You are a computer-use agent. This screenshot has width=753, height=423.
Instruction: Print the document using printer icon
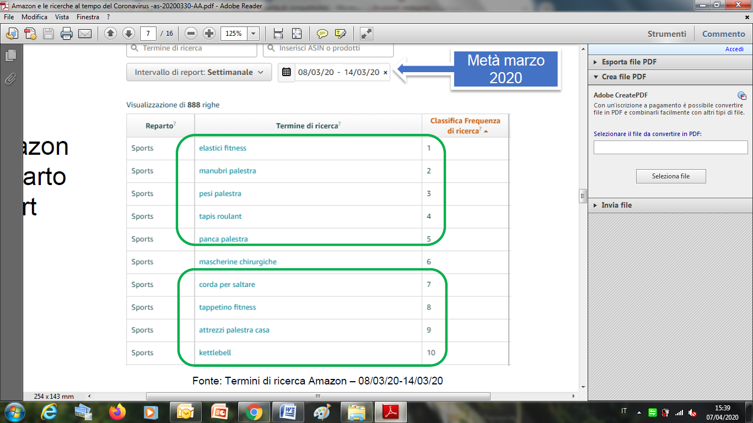(x=67, y=34)
